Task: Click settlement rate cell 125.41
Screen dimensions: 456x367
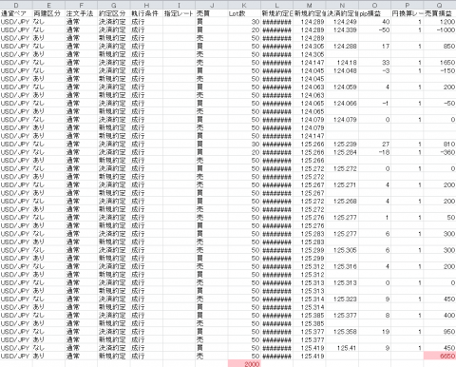Action: tap(342, 348)
